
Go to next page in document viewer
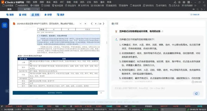(104, 24)
